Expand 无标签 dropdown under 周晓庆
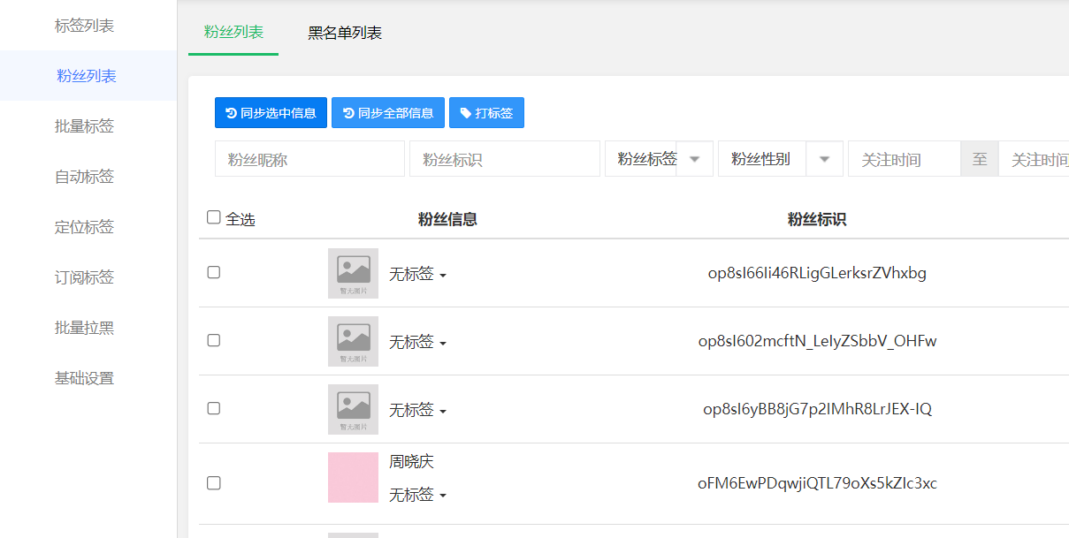Screen dimensions: 1069x538 coord(417,496)
